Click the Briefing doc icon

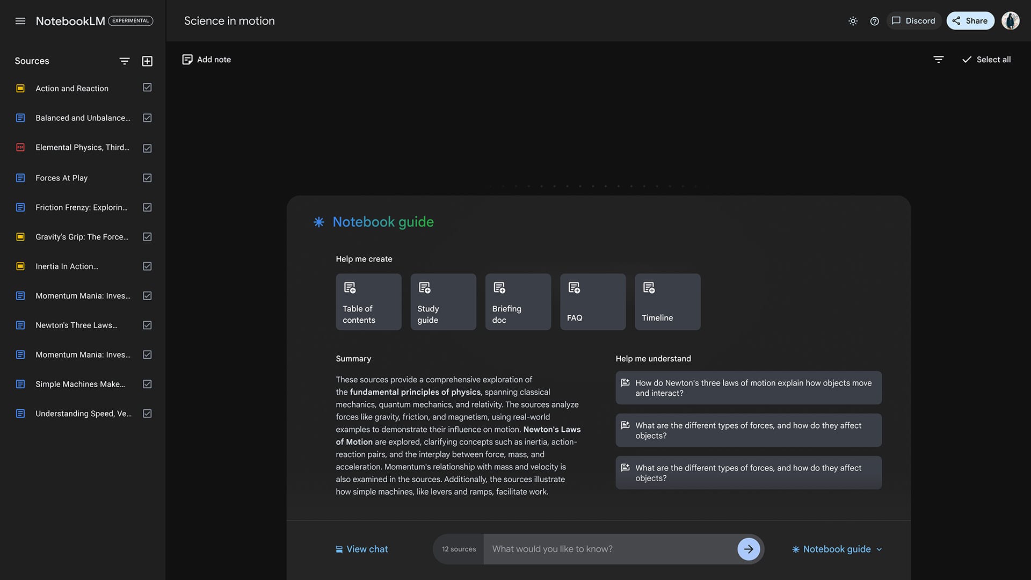(499, 287)
